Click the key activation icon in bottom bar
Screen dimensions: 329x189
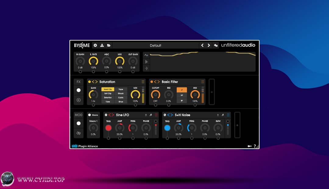[x=250, y=146]
